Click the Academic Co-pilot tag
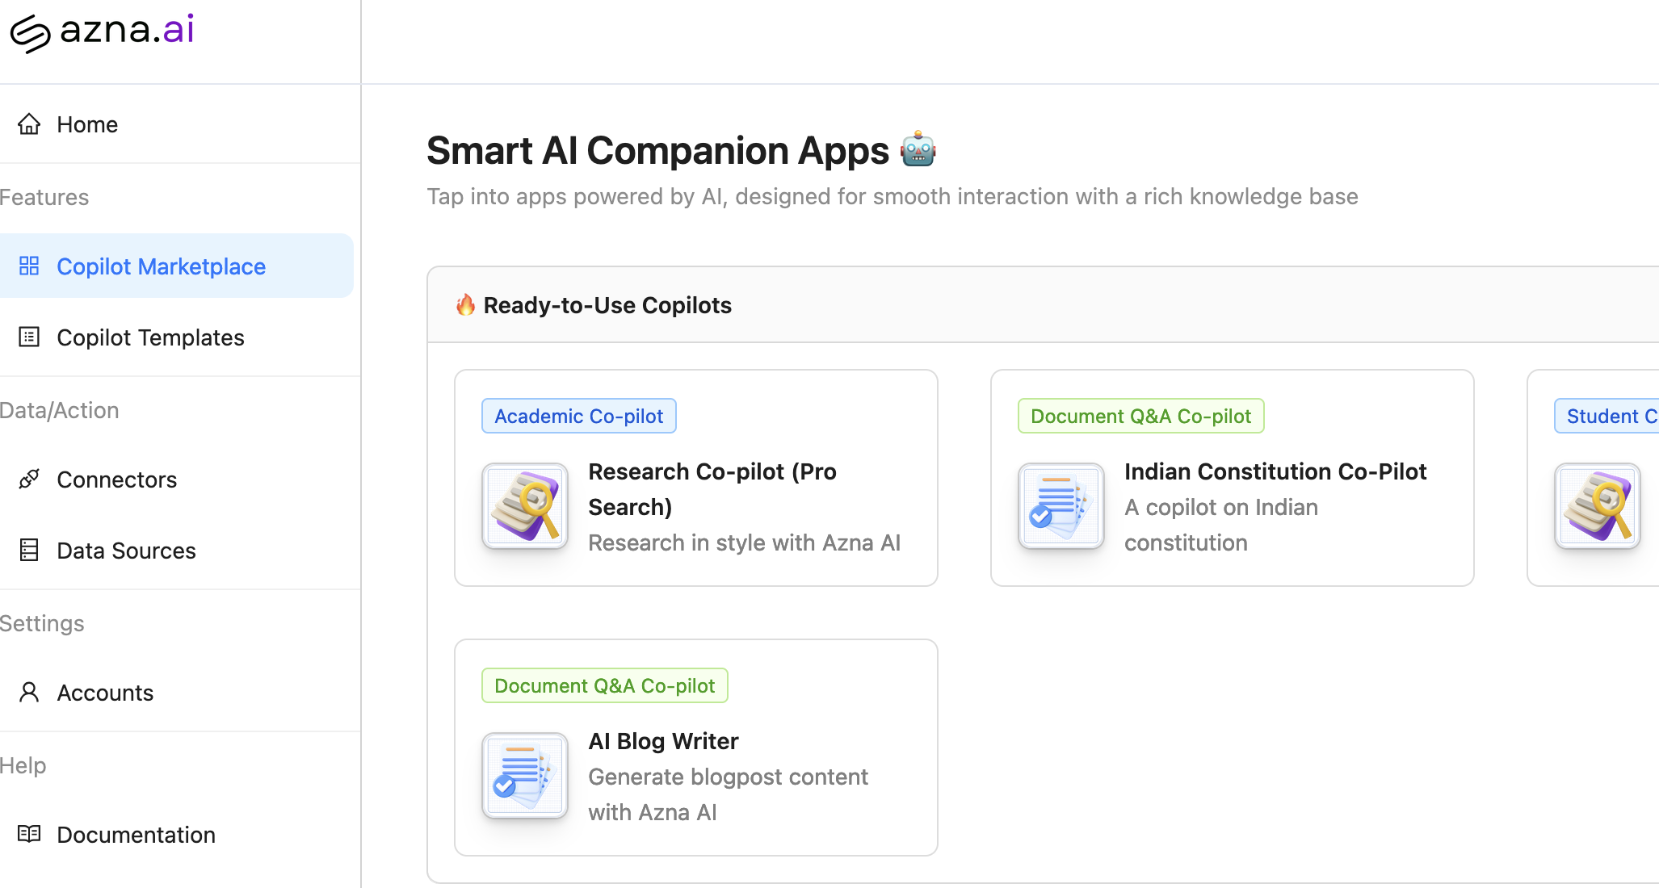 (x=578, y=417)
